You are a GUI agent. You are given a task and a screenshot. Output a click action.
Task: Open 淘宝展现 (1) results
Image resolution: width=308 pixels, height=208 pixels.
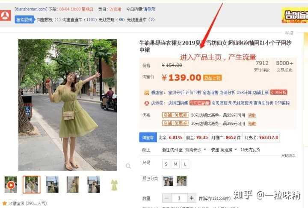pyautogui.click(x=49, y=20)
